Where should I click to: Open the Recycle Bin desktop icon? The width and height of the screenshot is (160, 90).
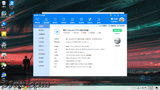click(x=4, y=4)
